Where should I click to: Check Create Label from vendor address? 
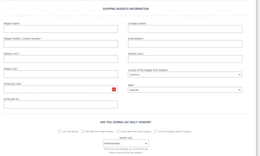pos(118,131)
